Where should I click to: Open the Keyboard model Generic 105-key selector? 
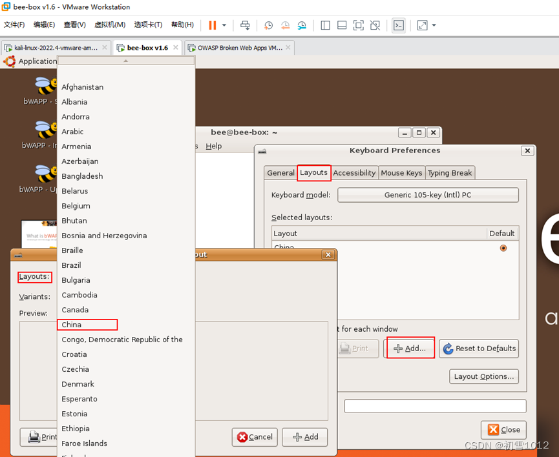click(428, 195)
